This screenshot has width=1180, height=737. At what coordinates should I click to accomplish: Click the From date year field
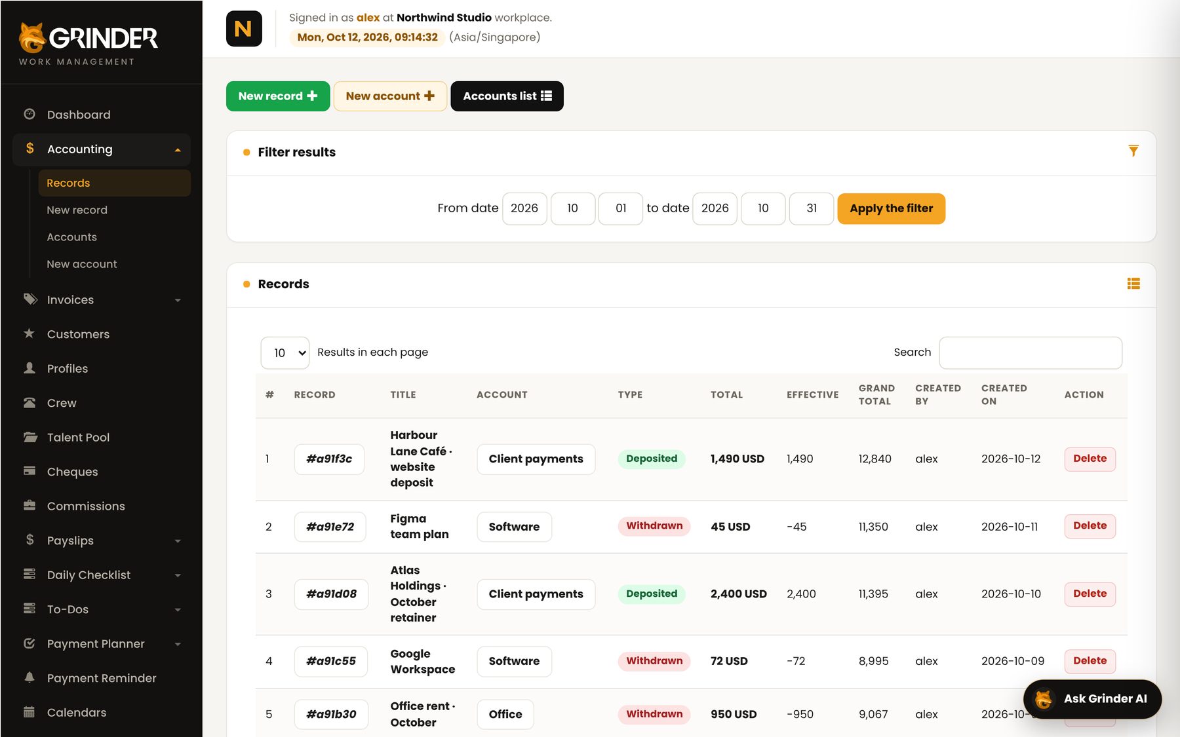tap(524, 208)
